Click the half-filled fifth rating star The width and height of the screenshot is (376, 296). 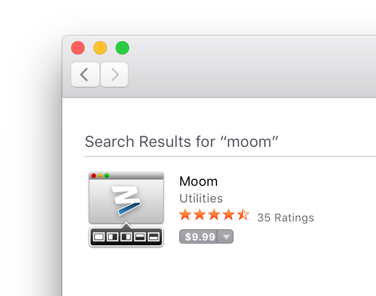243,215
